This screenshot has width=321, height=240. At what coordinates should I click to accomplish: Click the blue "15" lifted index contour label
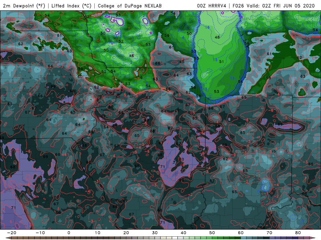tap(215, 60)
